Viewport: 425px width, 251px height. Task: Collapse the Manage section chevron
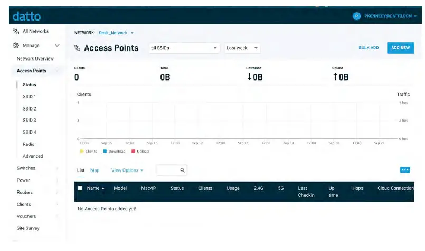[57, 45]
